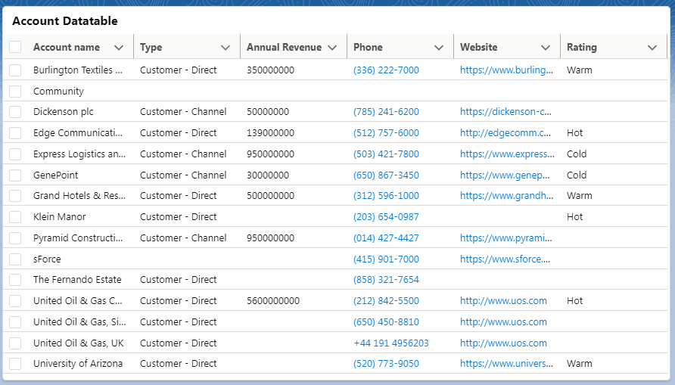Open the sforce website link
675x385 pixels.
505,259
